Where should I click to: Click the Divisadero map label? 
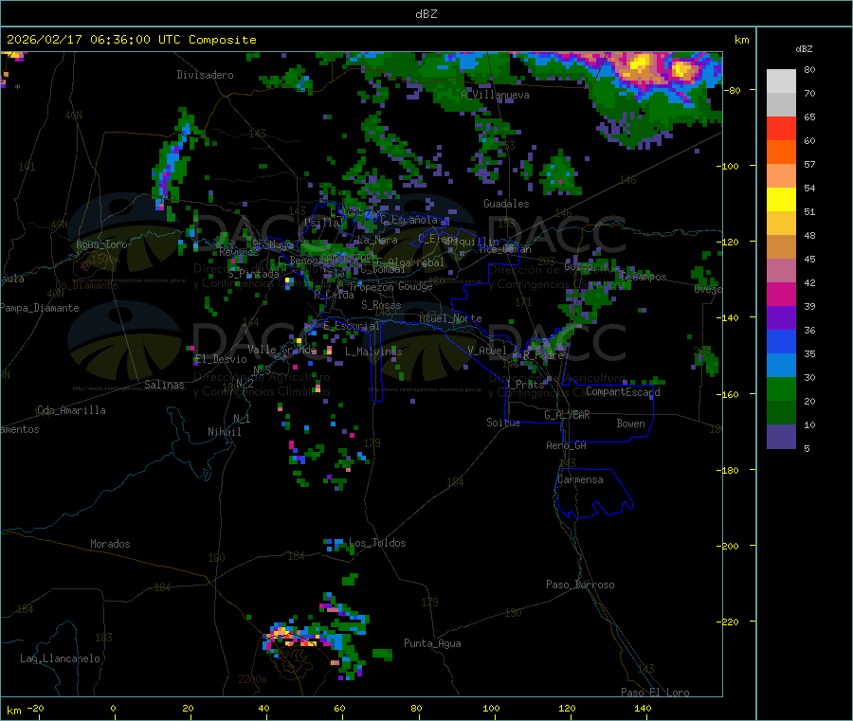tap(205, 75)
